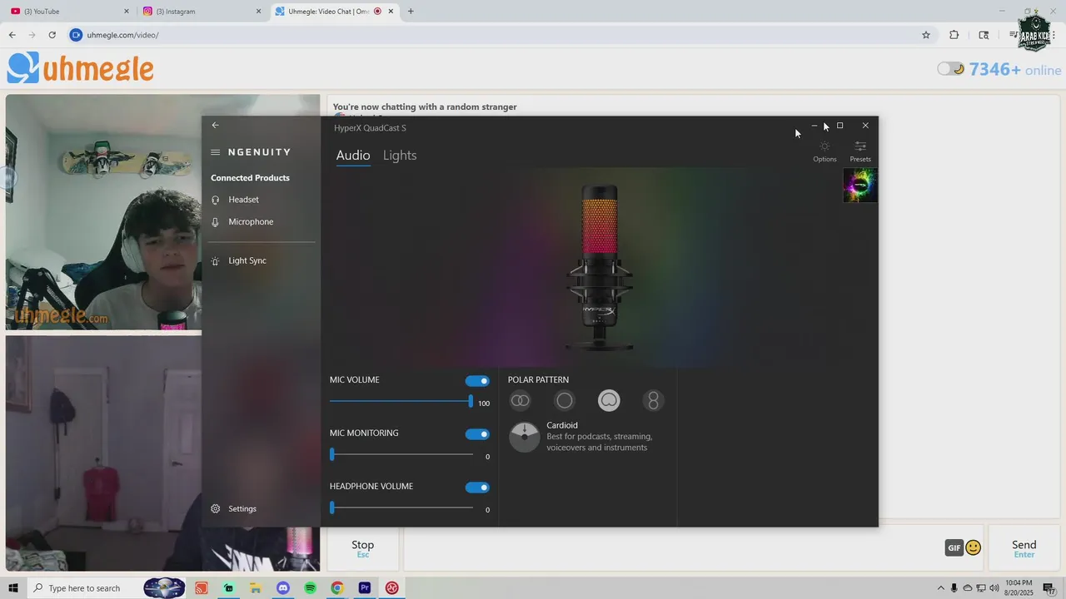Viewport: 1066px width, 599px height.
Task: Open a new browser tab
Action: 411,12
